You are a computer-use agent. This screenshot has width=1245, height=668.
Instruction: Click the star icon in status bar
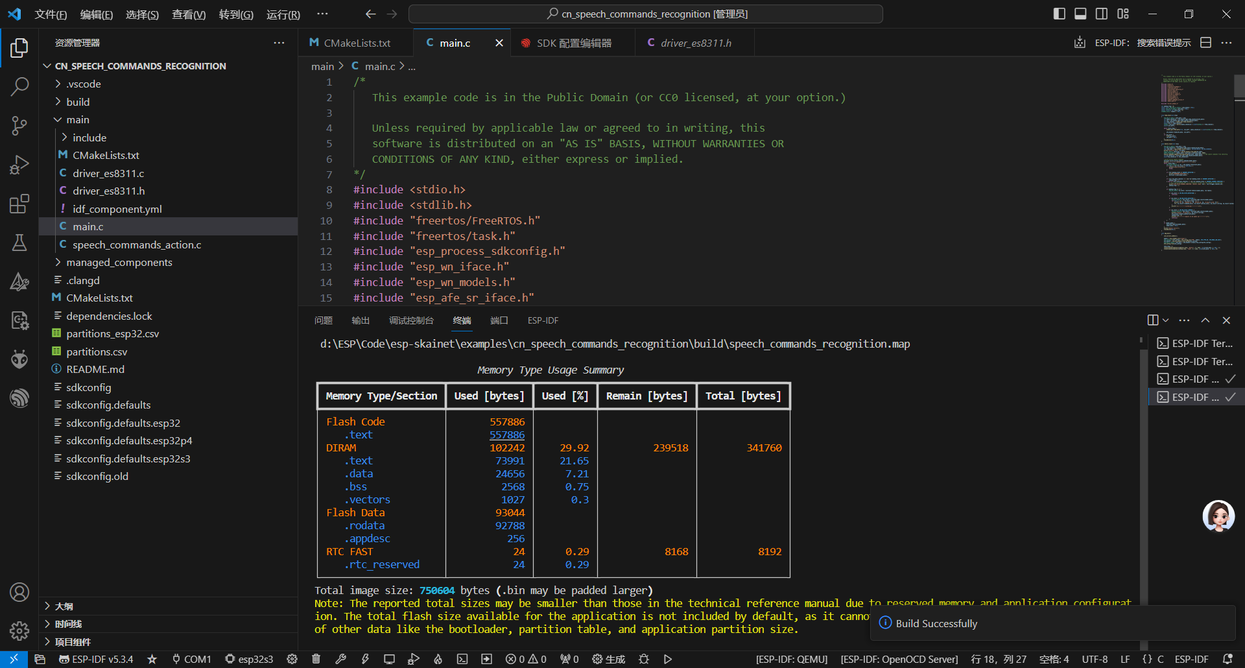tap(152, 659)
